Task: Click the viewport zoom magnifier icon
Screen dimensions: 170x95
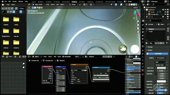Action: click(x=138, y=21)
